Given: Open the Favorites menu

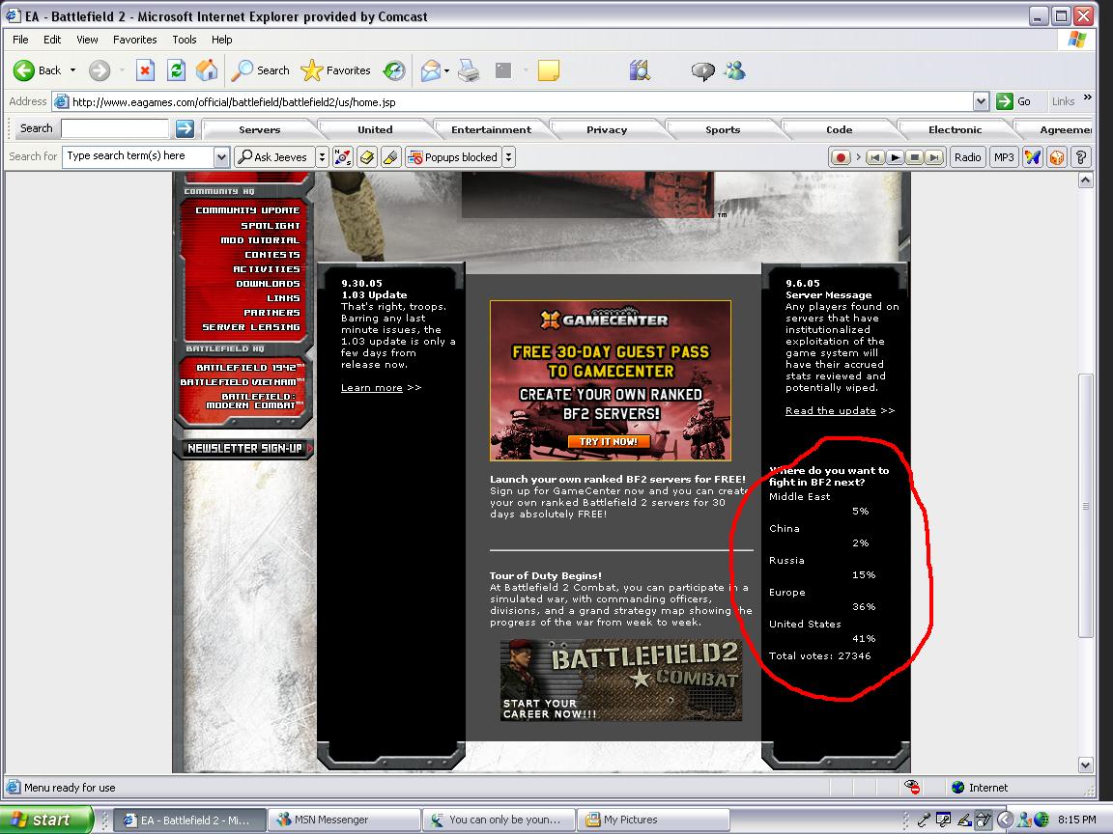Looking at the screenshot, I should click(x=135, y=40).
